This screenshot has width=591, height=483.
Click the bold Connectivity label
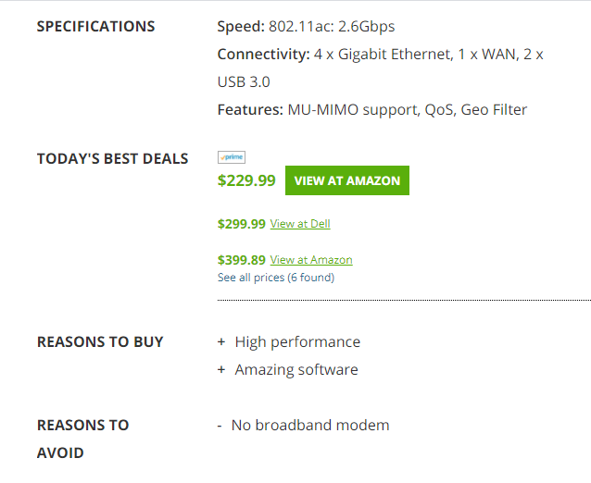tap(263, 55)
